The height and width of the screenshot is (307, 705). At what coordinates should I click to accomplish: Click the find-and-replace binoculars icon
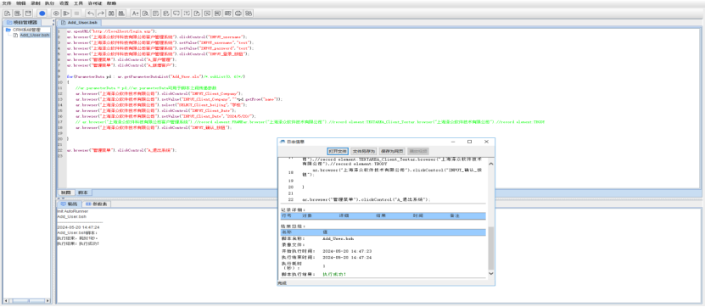(121, 13)
